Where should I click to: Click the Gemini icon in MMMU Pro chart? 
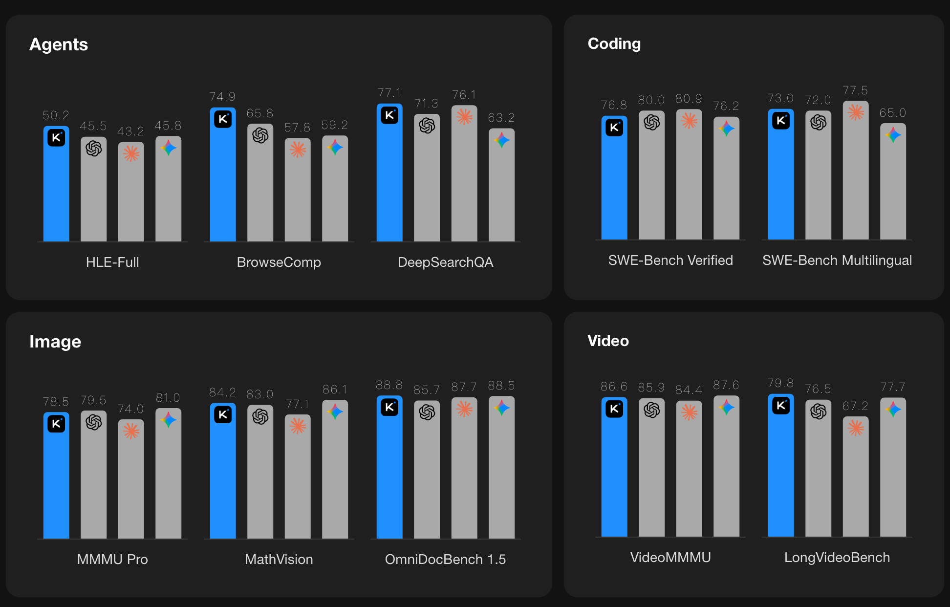[168, 419]
